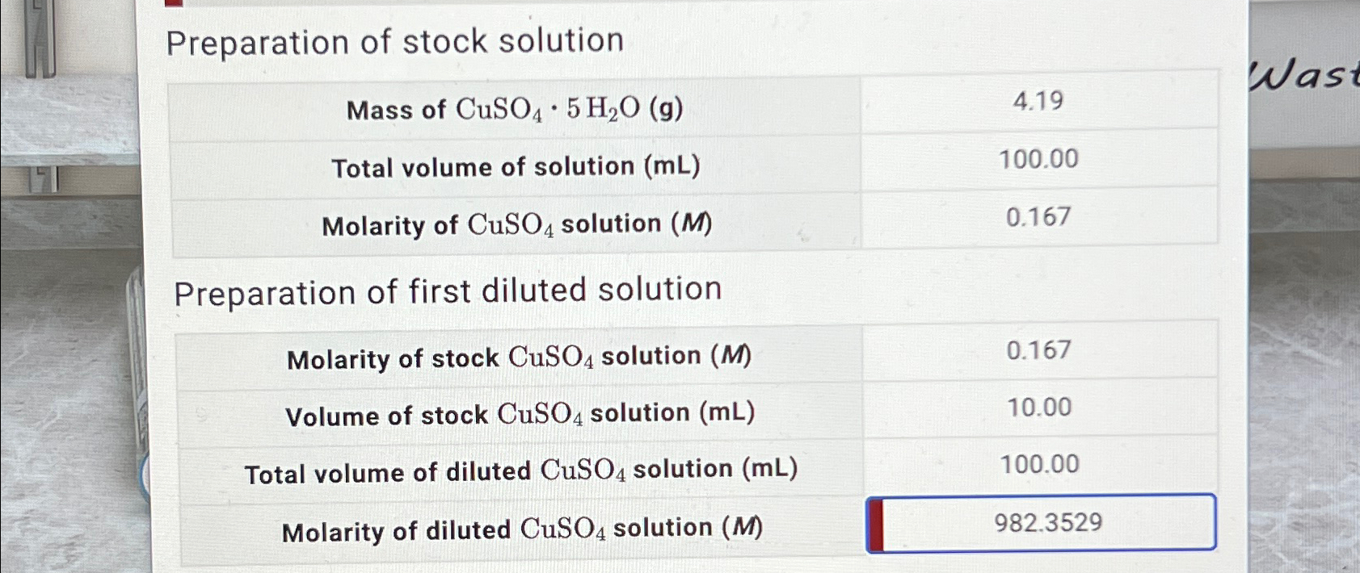1360x573 pixels.
Task: Select the Molarity of stock CuSO4 value cell
Action: pos(1040,350)
